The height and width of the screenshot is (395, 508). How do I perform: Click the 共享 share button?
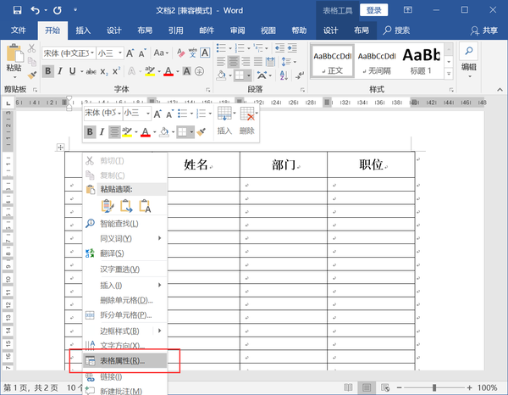point(484,31)
